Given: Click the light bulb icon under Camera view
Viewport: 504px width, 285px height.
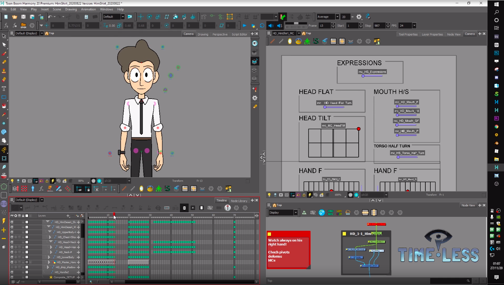Looking at the screenshot, I should [x=12, y=181].
